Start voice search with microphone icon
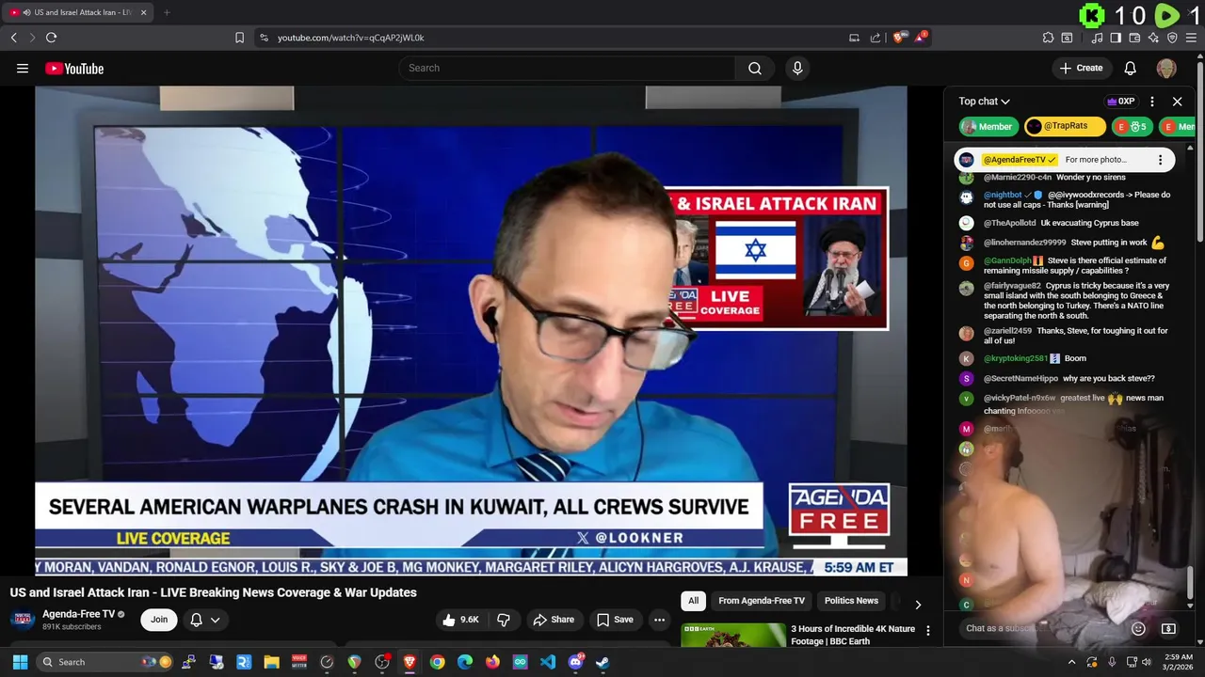 [x=797, y=68]
